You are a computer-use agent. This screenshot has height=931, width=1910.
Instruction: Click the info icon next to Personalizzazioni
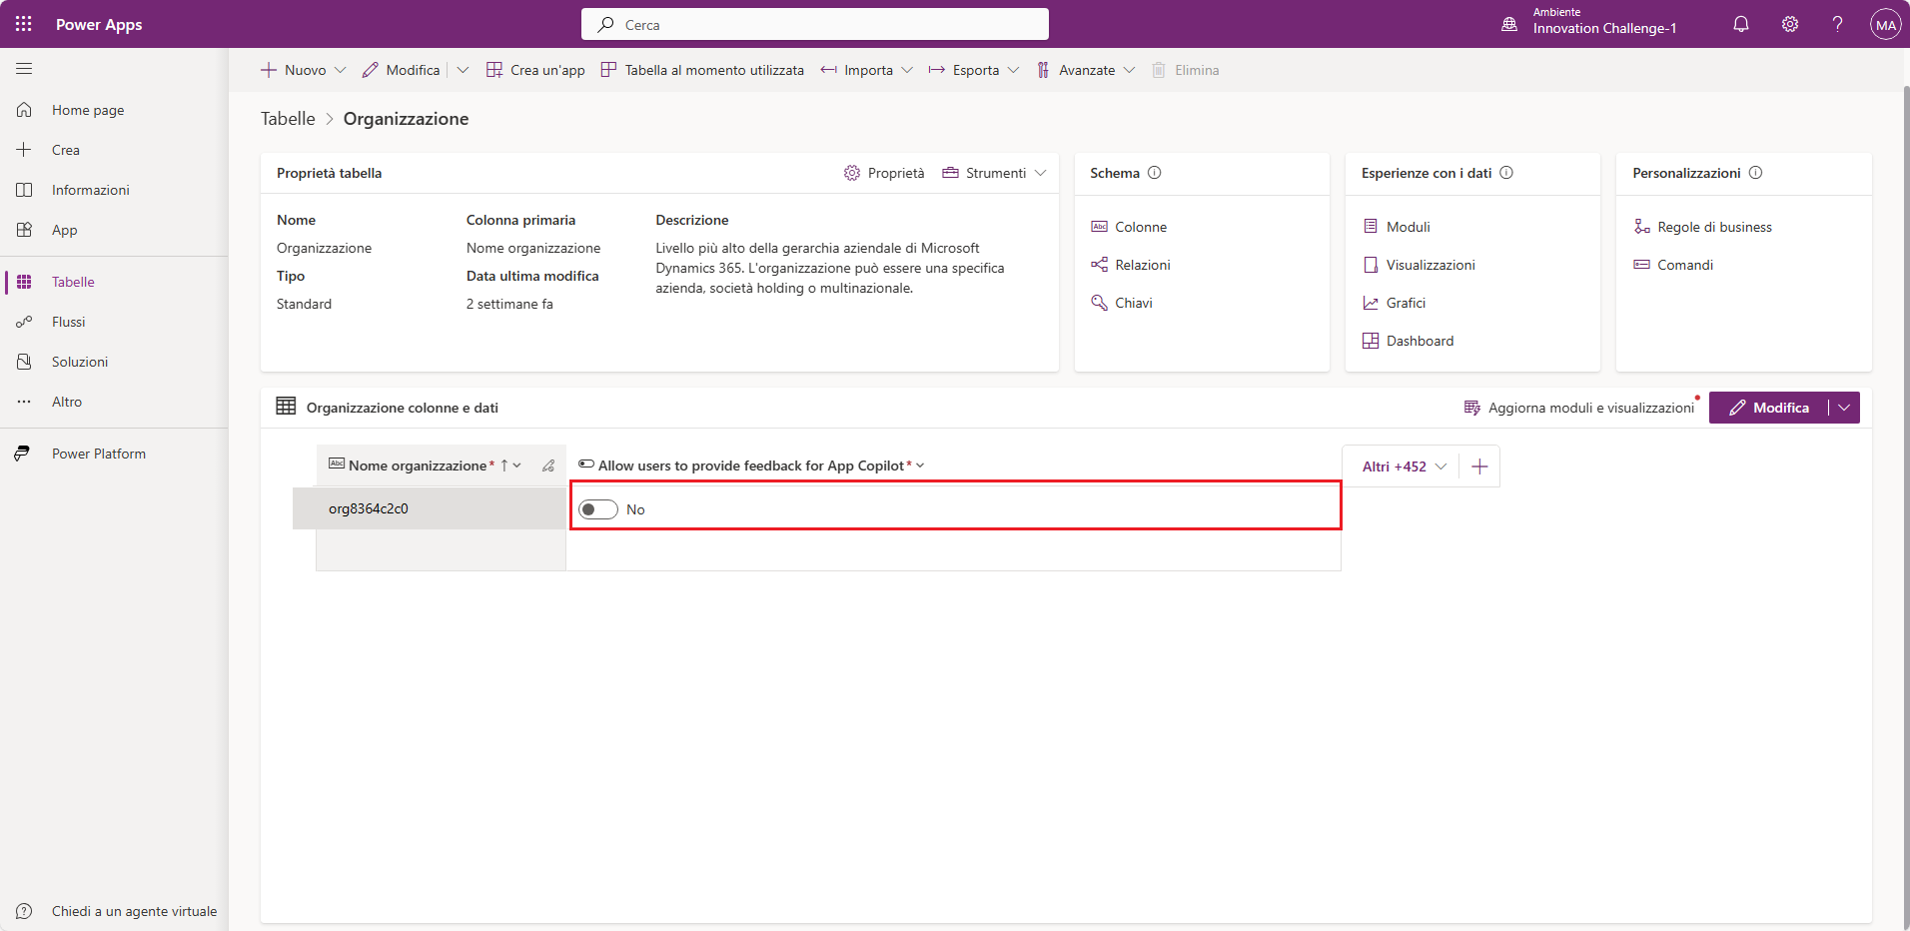[1756, 173]
